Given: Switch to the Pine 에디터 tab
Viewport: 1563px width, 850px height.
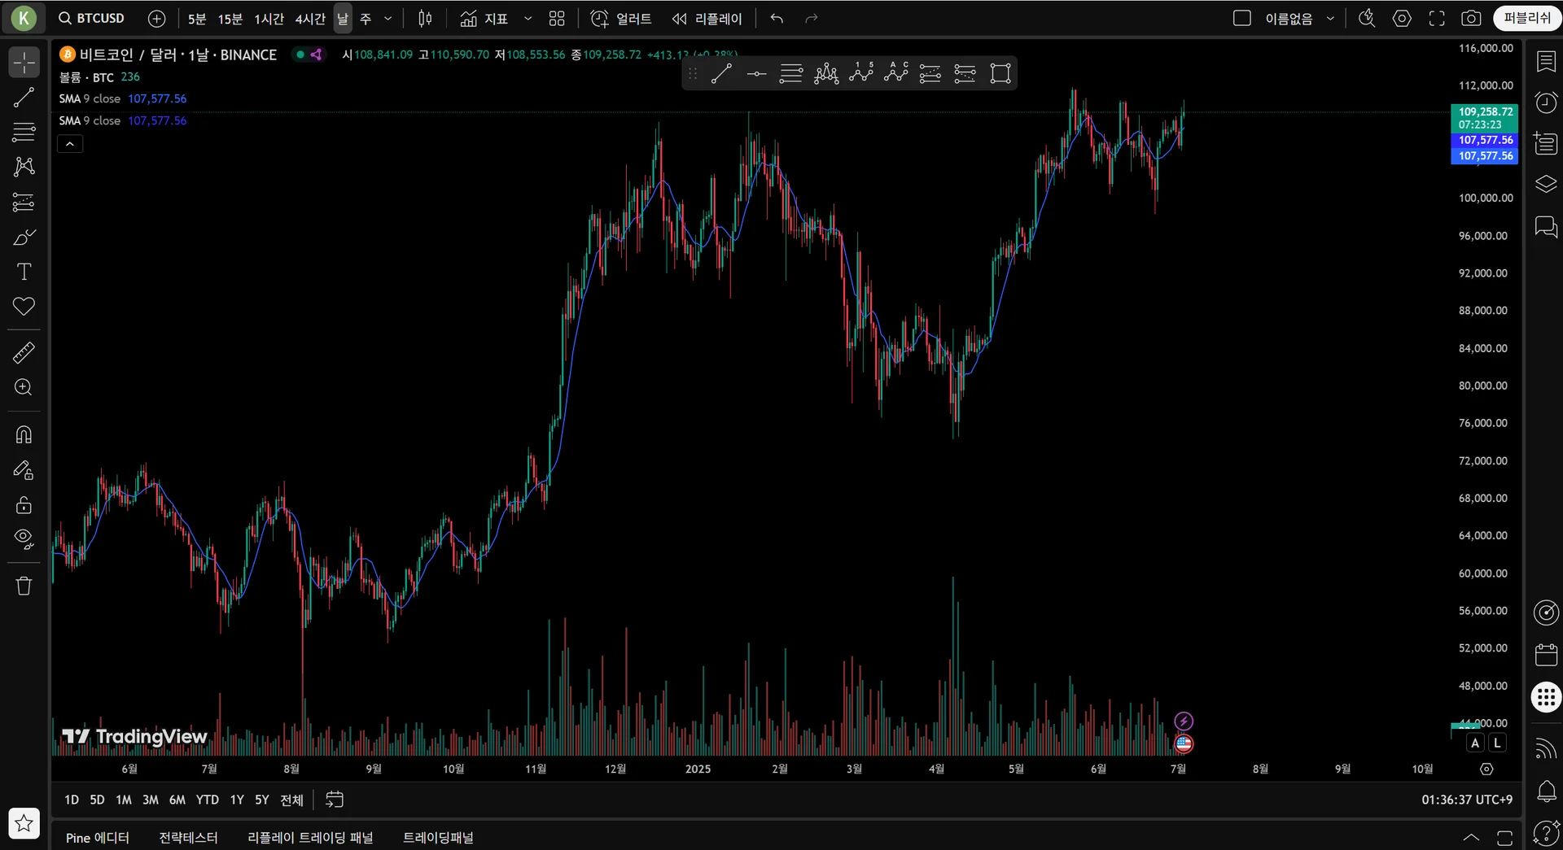Looking at the screenshot, I should [x=98, y=837].
